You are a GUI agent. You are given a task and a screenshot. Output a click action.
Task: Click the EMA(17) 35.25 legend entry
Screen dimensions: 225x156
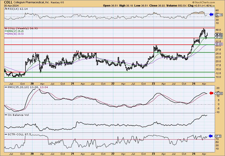[16, 31]
